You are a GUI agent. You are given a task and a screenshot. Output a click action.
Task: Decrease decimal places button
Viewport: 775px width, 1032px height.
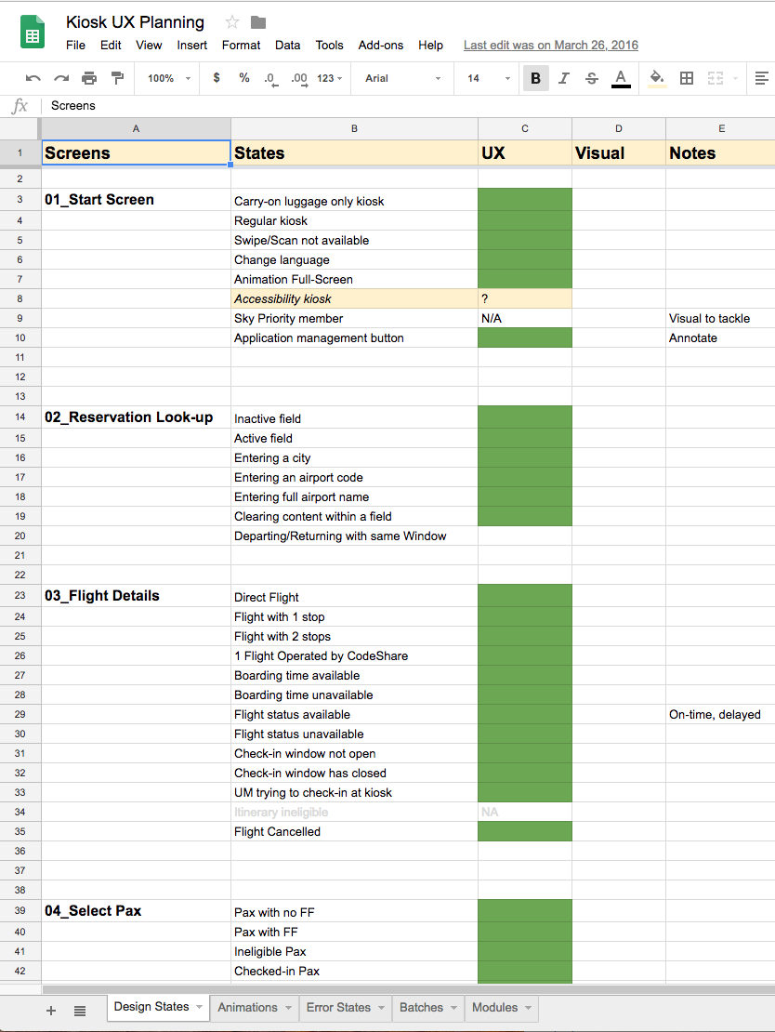(270, 79)
